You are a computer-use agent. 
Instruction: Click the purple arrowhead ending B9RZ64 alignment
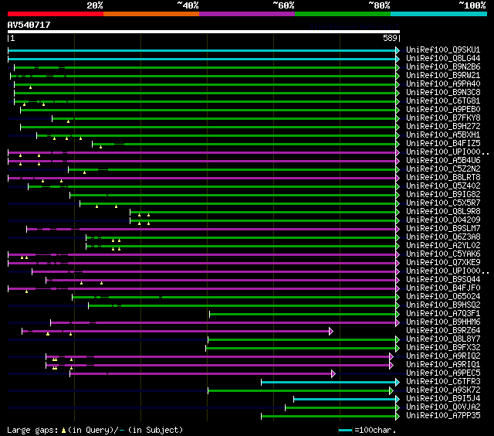(331, 332)
